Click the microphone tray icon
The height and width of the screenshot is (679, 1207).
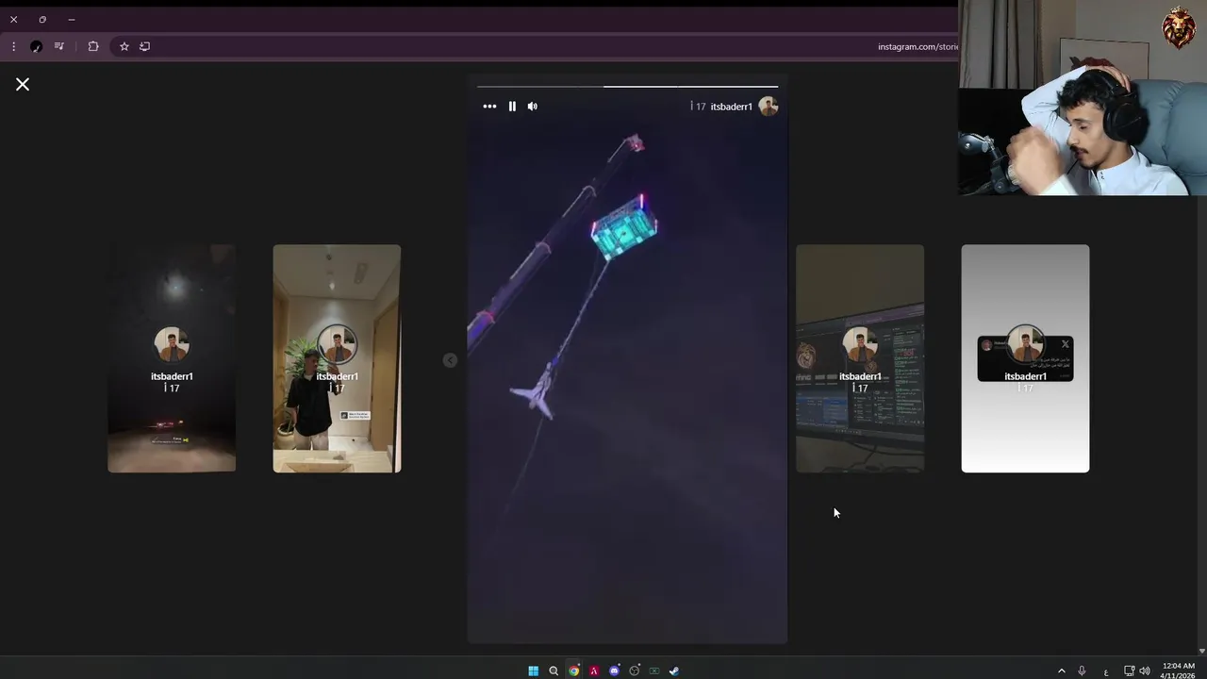[1082, 671]
